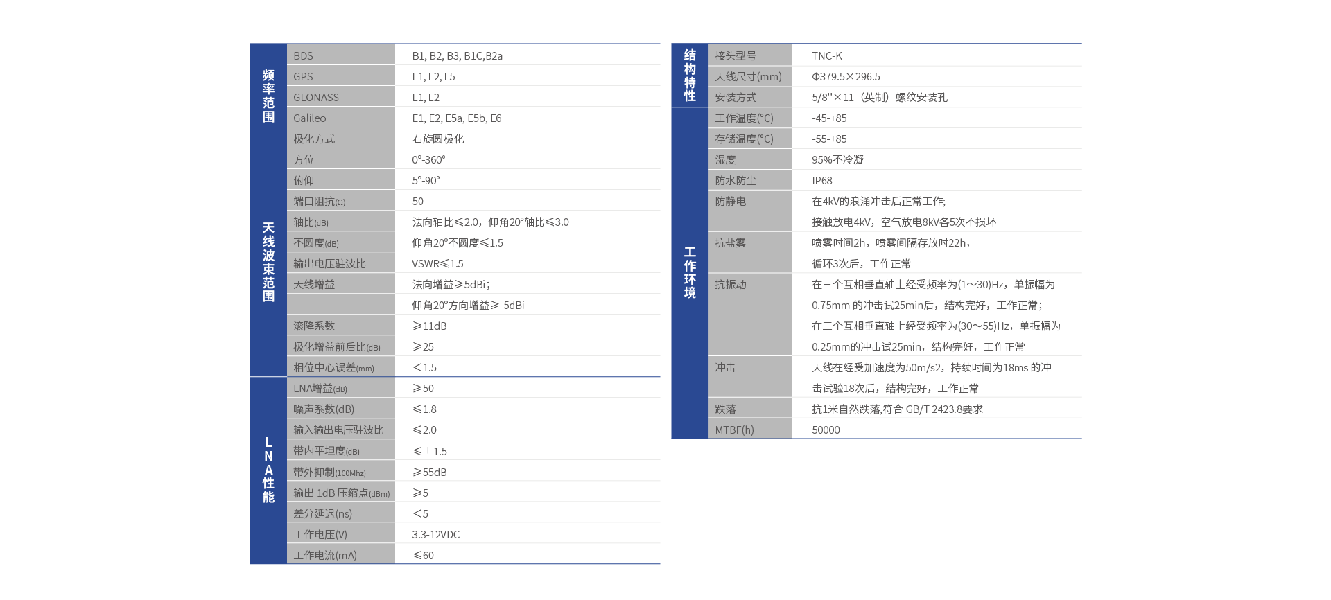Viewport: 1331px width, 600px height.
Task: Click the IP68 waterproof rating value
Action: [822, 180]
